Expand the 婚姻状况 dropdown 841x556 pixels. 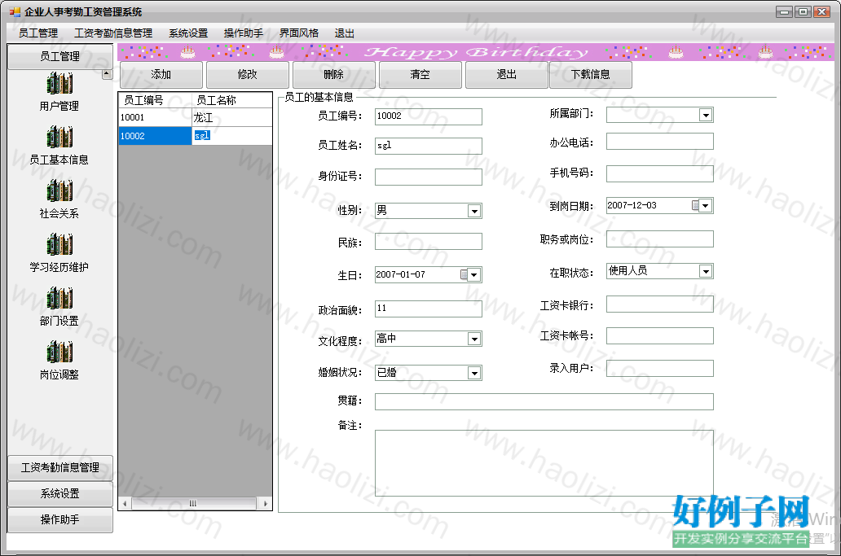pyautogui.click(x=474, y=374)
